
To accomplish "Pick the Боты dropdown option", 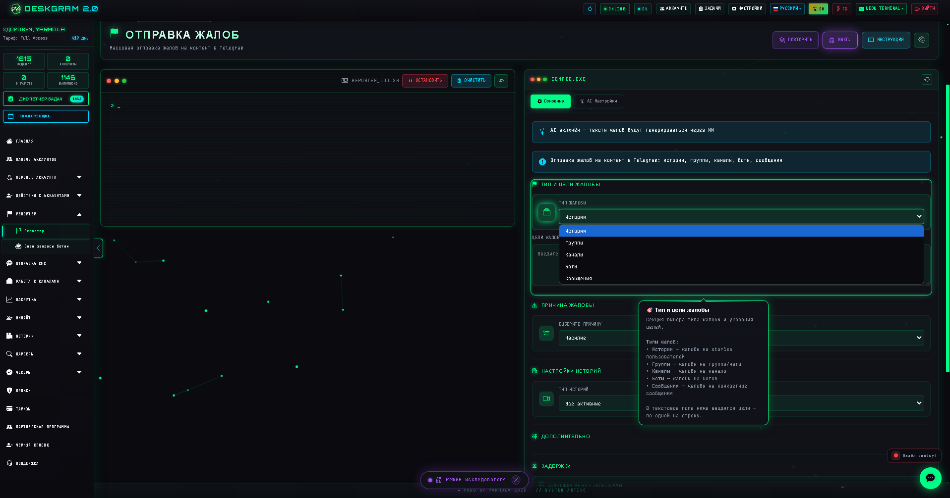I will point(741,267).
